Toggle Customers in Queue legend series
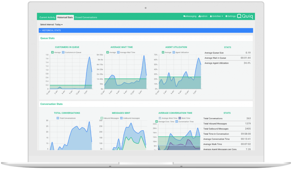 72,52
